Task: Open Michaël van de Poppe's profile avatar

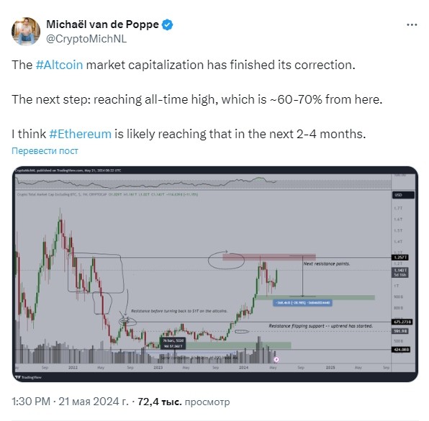Action: (x=26, y=31)
